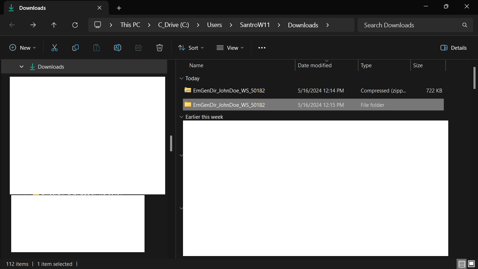Go up one folder level arrow

click(x=54, y=25)
